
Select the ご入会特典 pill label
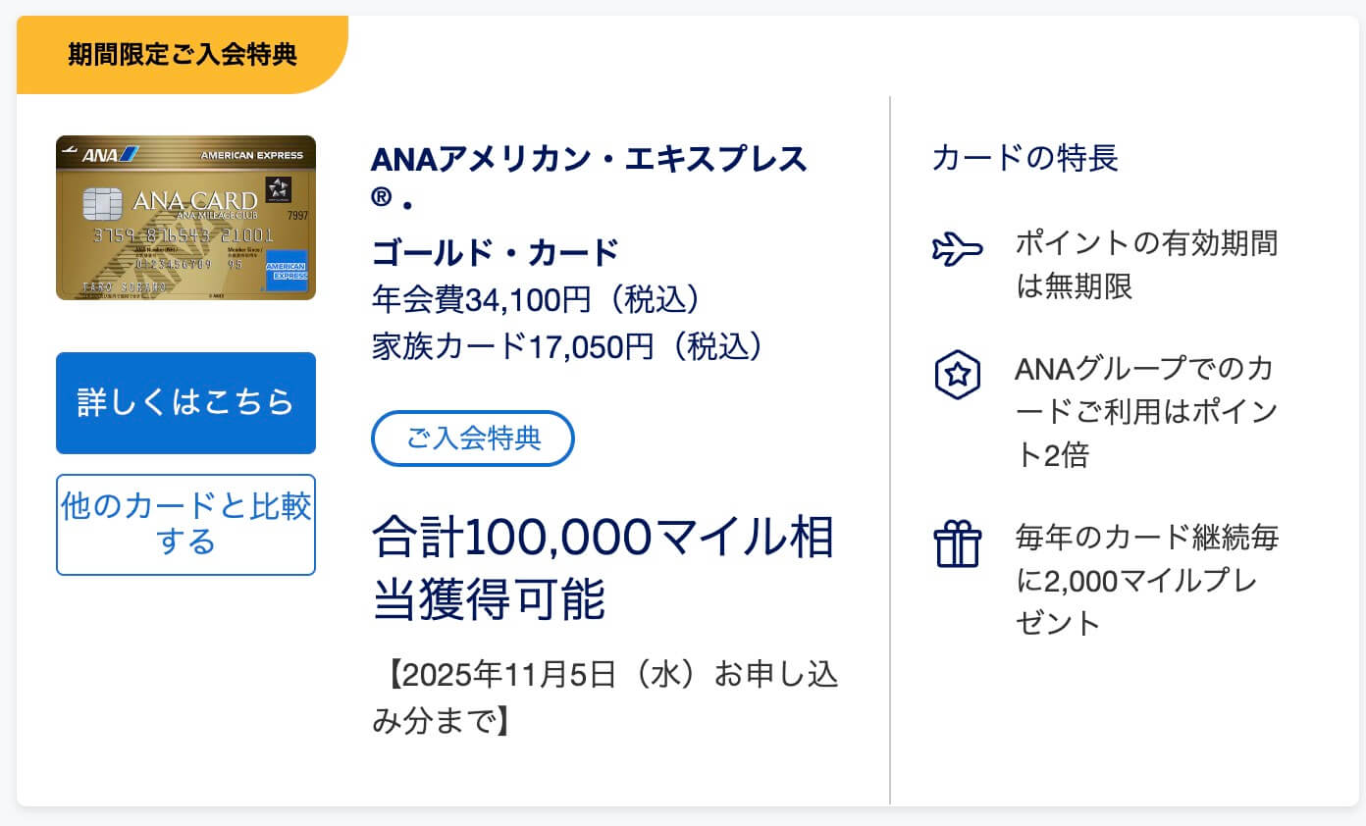point(473,438)
